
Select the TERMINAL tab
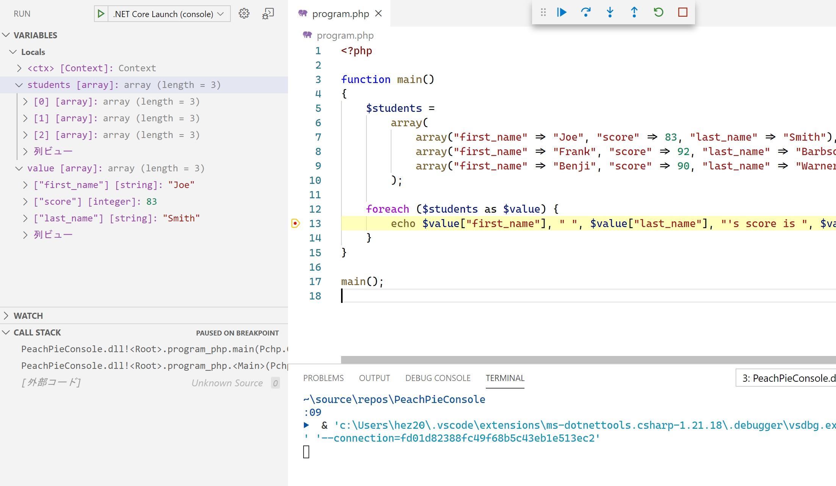pyautogui.click(x=504, y=377)
